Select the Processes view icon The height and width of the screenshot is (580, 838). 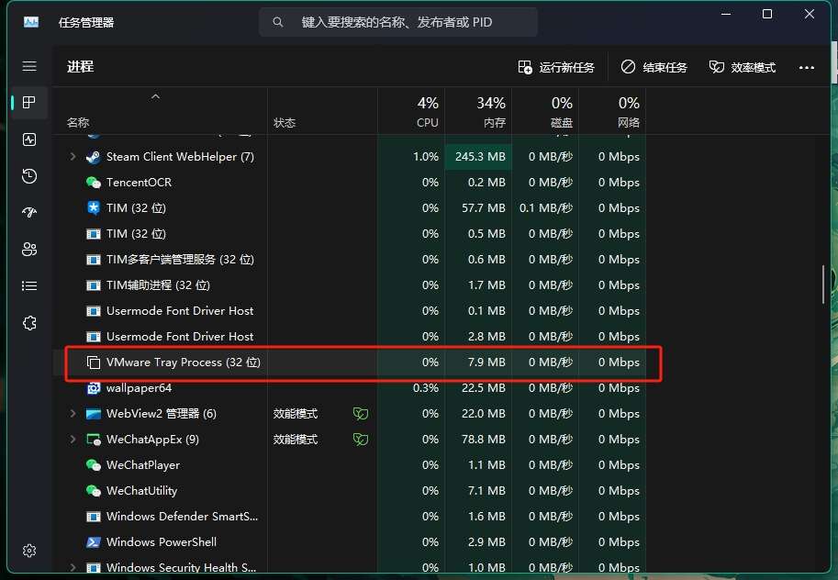click(x=28, y=103)
